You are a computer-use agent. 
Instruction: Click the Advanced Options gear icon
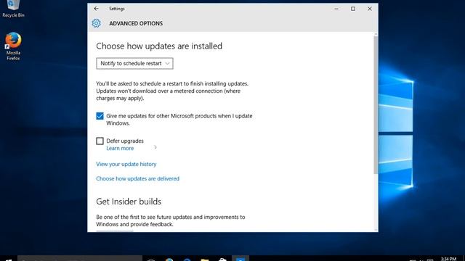coord(96,23)
